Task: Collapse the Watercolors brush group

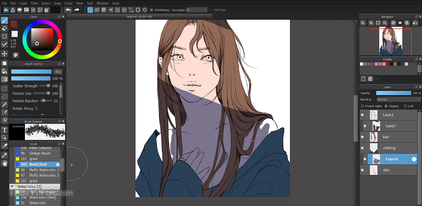Action: (x=12, y=186)
